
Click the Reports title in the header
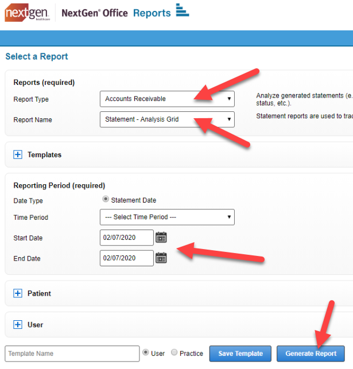point(152,13)
